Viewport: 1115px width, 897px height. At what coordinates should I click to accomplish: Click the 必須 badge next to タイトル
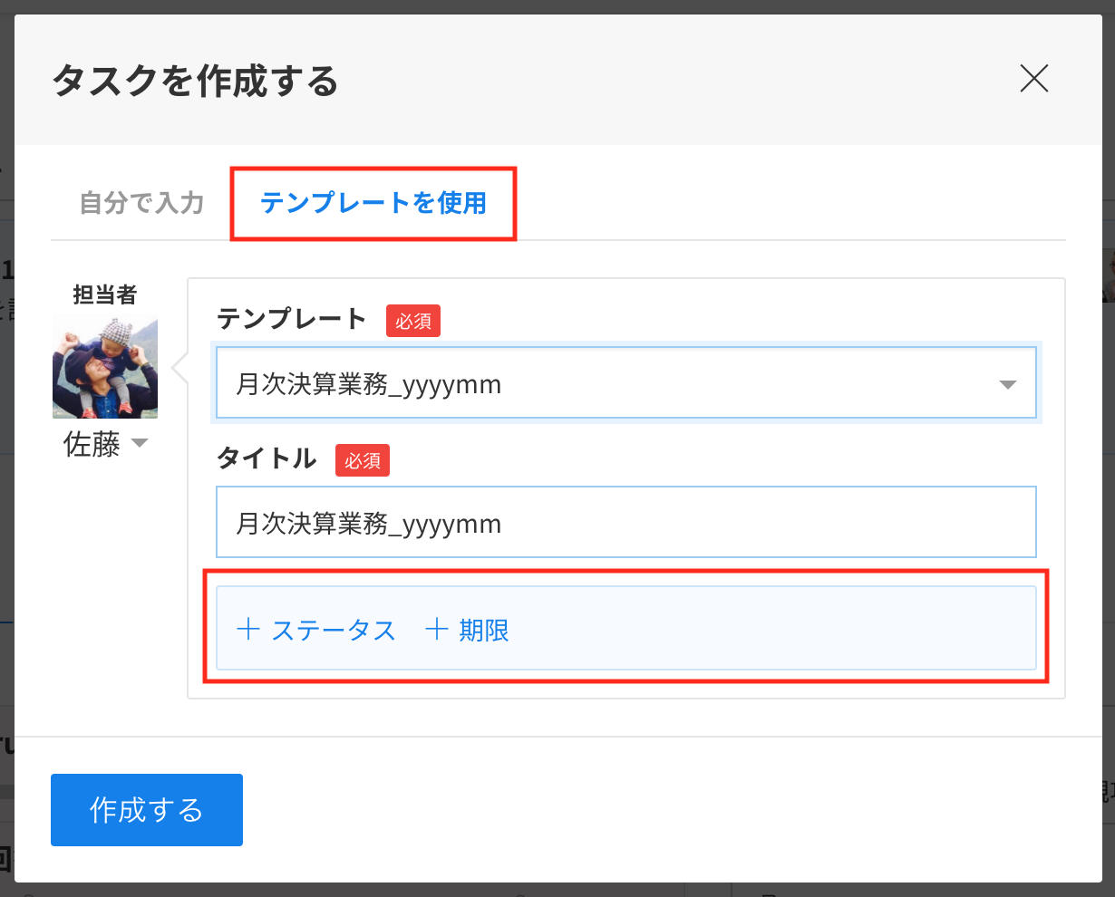click(x=363, y=460)
